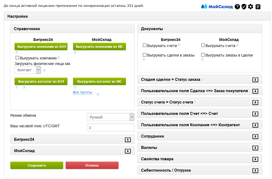Enable the Выгружать компании checkbox
Image resolution: width=272 pixels, height=179 pixels.
(x=17, y=58)
